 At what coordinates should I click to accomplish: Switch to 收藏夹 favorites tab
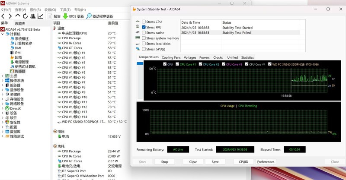(20, 23)
